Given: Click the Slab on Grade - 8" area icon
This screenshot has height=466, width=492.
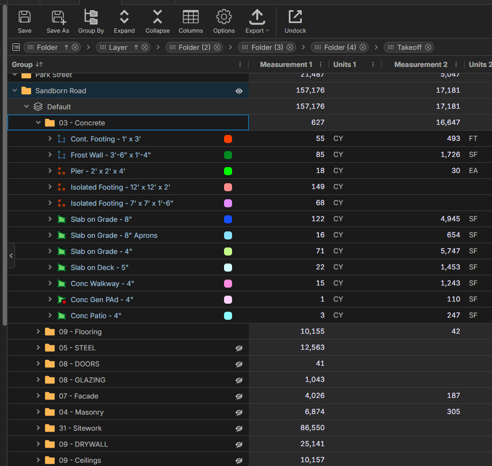Looking at the screenshot, I should pos(62,220).
